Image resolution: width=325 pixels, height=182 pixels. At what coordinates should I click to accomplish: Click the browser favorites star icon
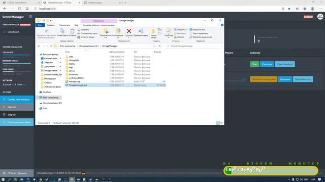tap(289, 9)
